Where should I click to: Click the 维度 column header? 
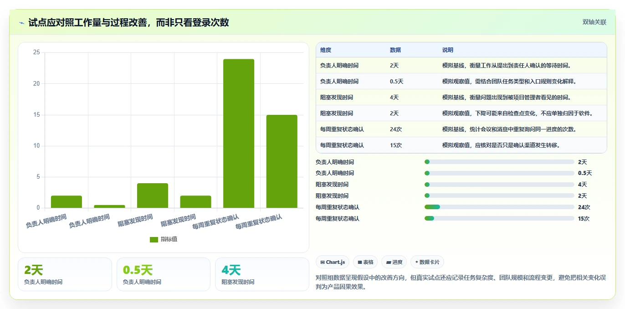326,50
